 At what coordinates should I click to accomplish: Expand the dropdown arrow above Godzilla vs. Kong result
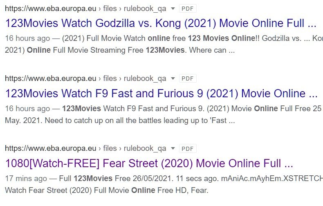click(173, 9)
